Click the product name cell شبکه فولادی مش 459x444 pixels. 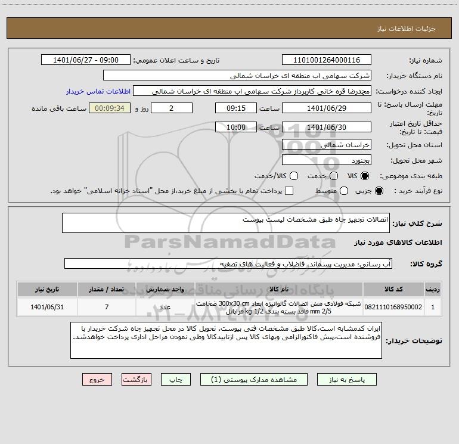(279, 307)
